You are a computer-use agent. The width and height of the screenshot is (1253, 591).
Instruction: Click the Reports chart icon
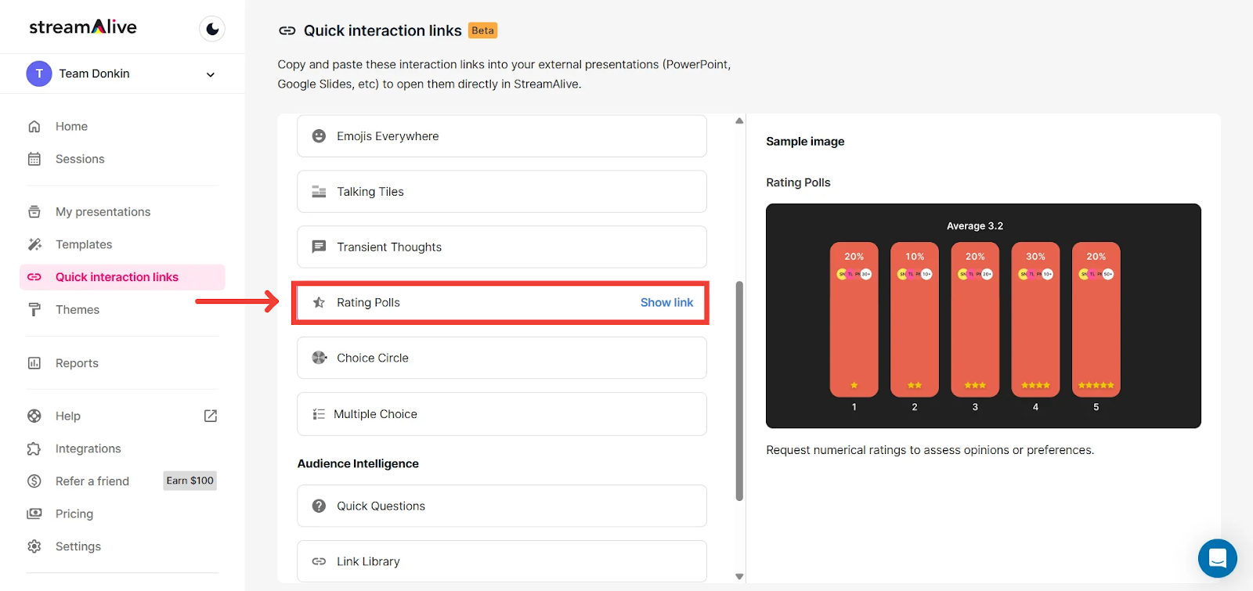point(34,363)
